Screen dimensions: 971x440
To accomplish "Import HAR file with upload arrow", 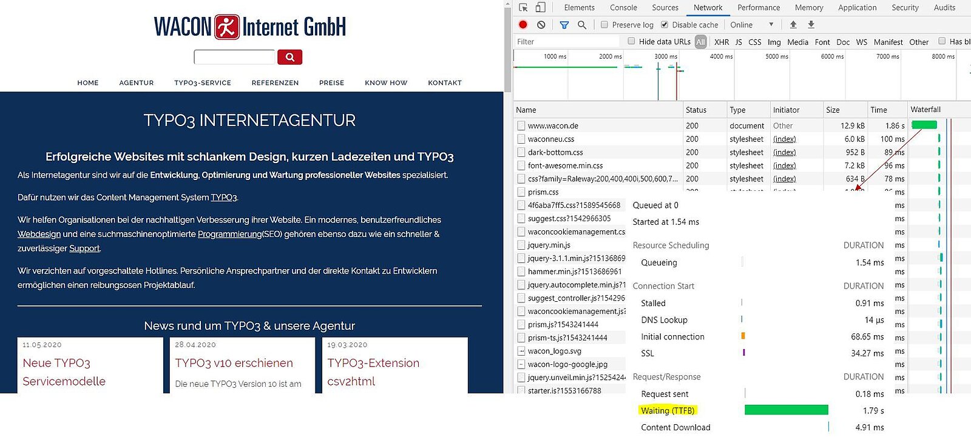I will [793, 25].
